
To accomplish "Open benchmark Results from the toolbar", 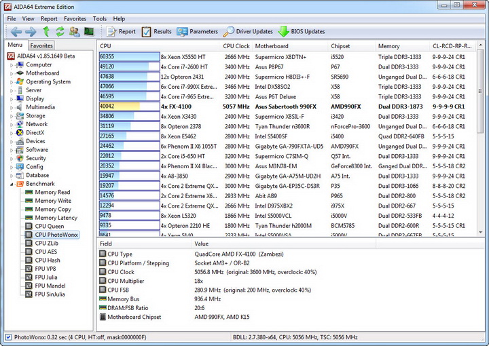I will (x=157, y=31).
